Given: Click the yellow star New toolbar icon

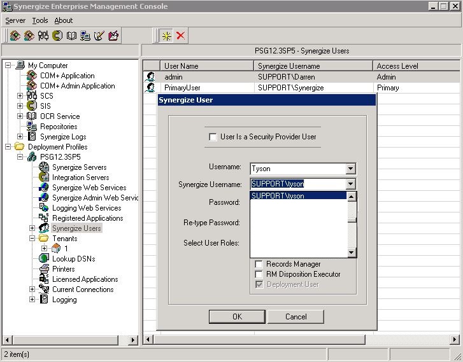Looking at the screenshot, I should coord(166,36).
